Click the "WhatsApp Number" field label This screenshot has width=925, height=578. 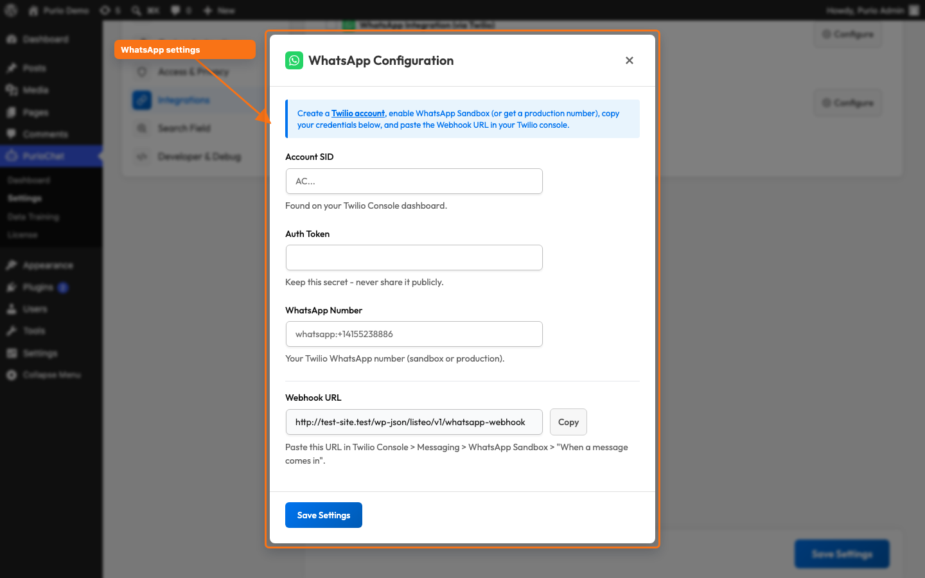324,310
